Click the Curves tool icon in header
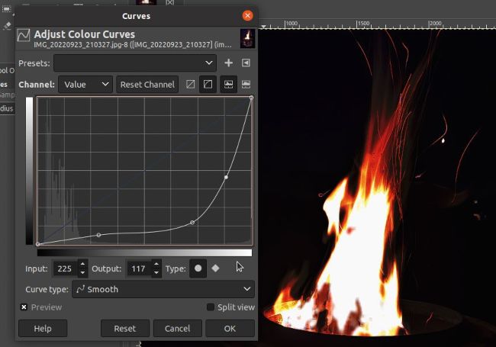Screen dimensions: 496x347 [x=24, y=35]
